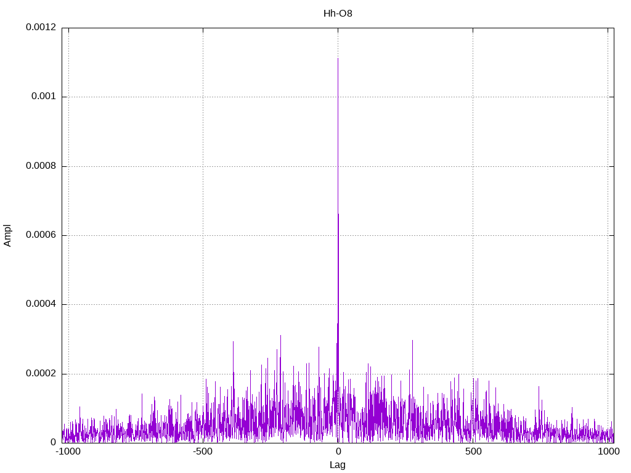631x473 pixels.
Task: Click the -500 x-axis tick label
Action: click(x=202, y=451)
